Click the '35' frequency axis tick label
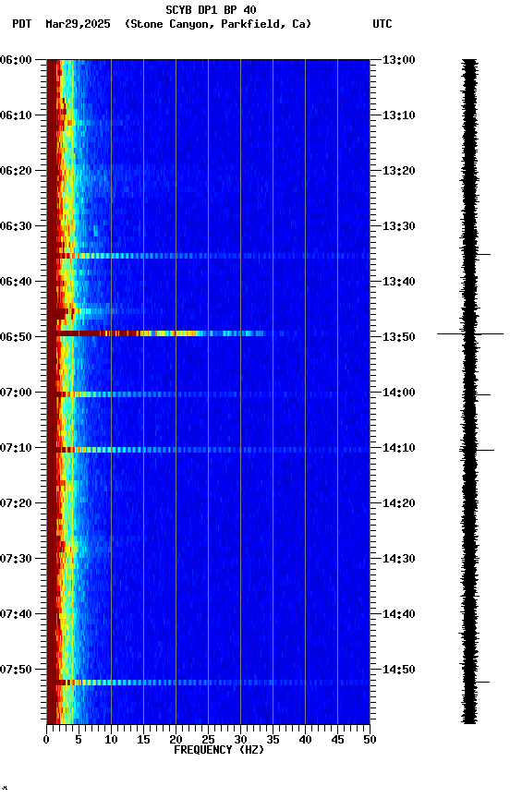Viewport: 510px width, 798px height. tap(273, 740)
